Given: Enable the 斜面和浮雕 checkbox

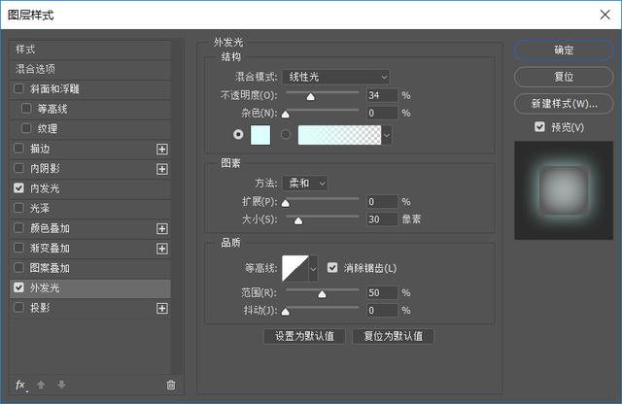Looking at the screenshot, I should 18,88.
